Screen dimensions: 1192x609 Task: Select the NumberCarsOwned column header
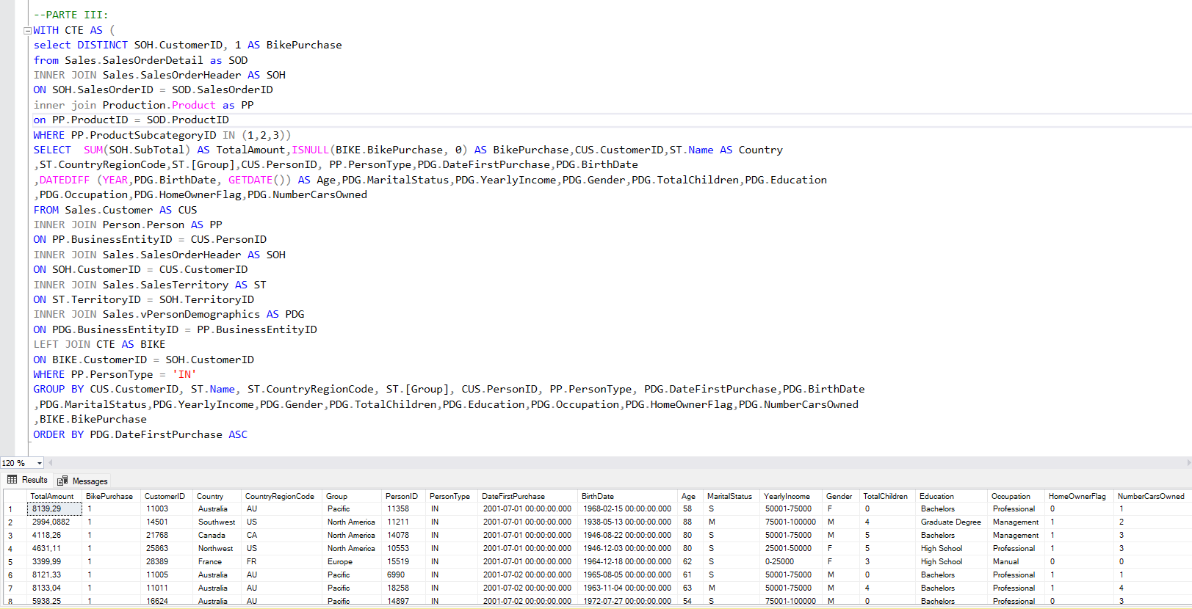click(x=1150, y=496)
